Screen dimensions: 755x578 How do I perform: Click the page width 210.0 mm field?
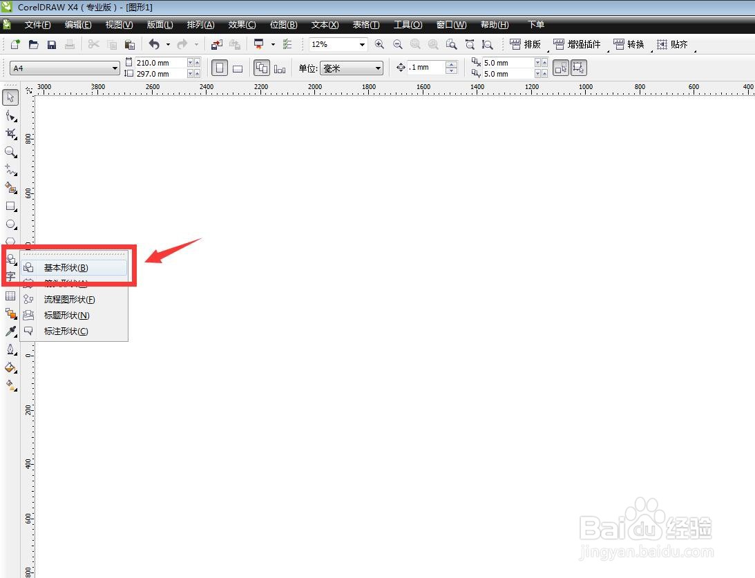point(161,63)
